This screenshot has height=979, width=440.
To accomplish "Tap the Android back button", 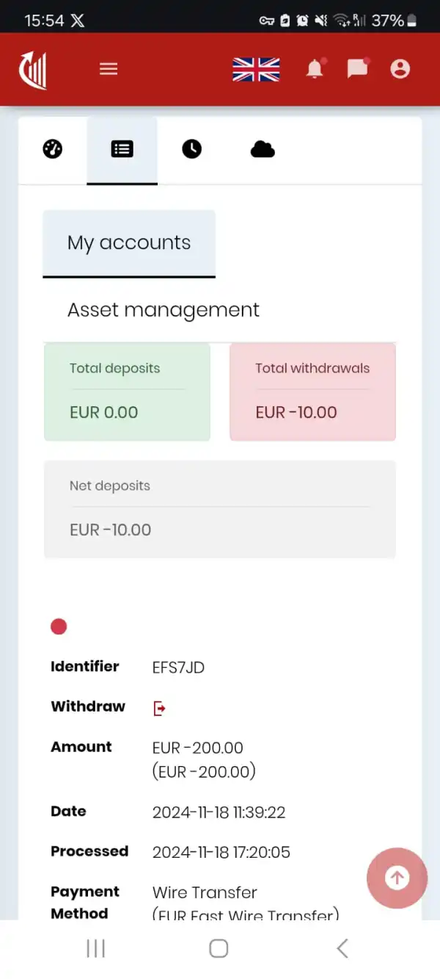I will 342,948.
